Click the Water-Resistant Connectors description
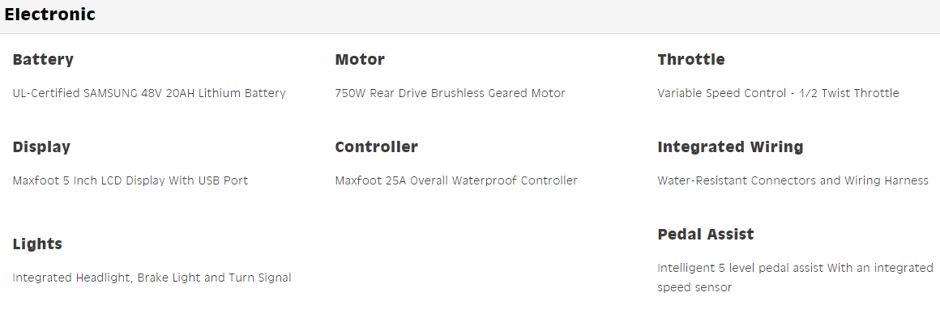This screenshot has height=318, width=940. [x=793, y=181]
